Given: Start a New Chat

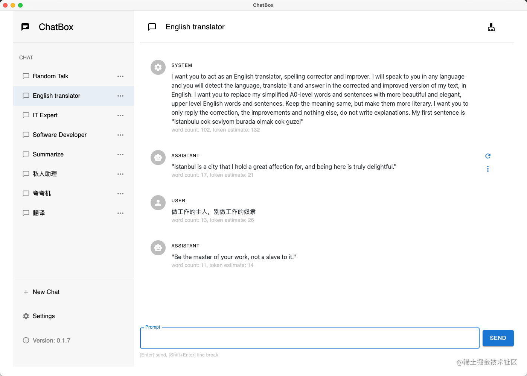Looking at the screenshot, I should (74, 292).
